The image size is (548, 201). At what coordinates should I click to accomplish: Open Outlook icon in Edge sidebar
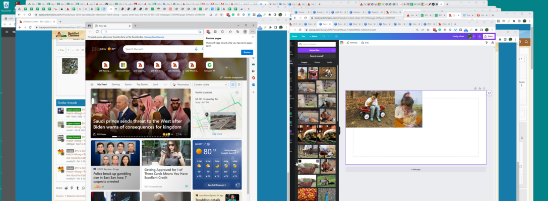(254, 84)
